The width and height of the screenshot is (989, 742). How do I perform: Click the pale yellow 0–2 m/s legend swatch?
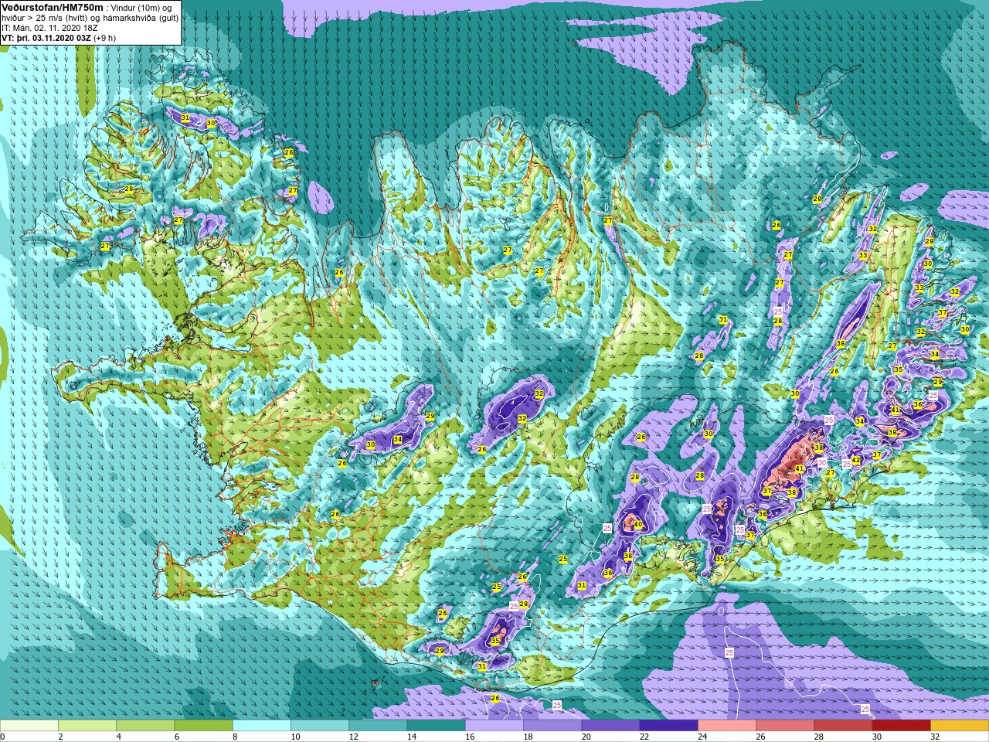point(29,726)
